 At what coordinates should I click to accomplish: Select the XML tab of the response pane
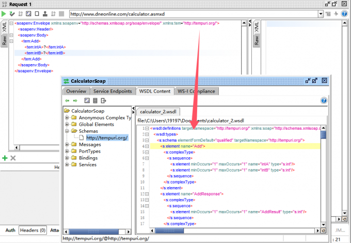tap(257, 27)
